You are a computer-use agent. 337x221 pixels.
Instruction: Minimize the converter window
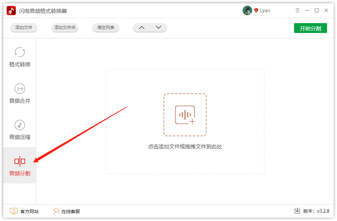[x=307, y=10]
